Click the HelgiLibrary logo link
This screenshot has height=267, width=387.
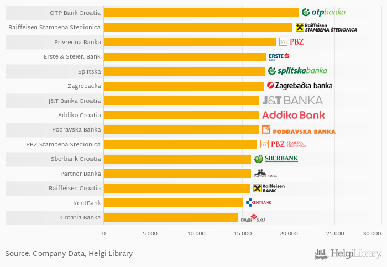[348, 254]
